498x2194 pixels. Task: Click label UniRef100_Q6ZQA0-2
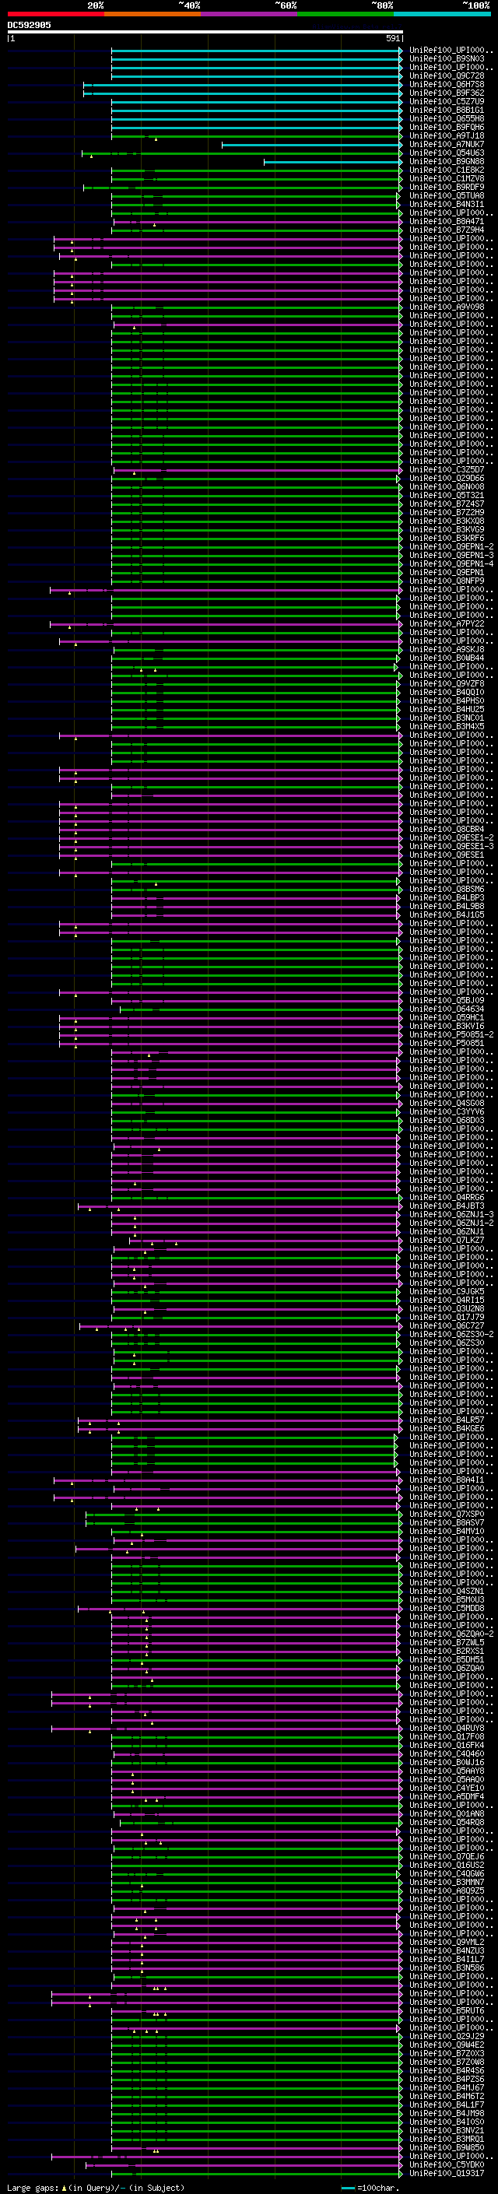(x=451, y=1634)
